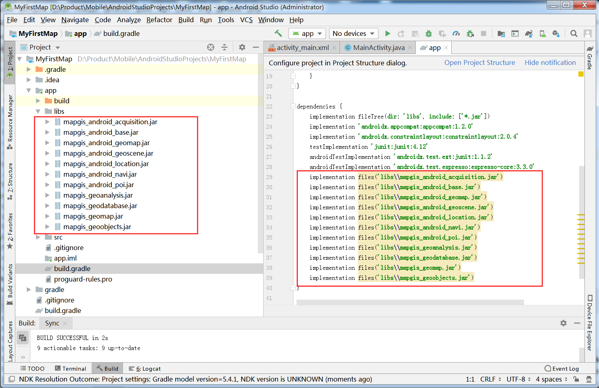Toggle the Build Variants tool window
The image size is (599, 388).
10,284
